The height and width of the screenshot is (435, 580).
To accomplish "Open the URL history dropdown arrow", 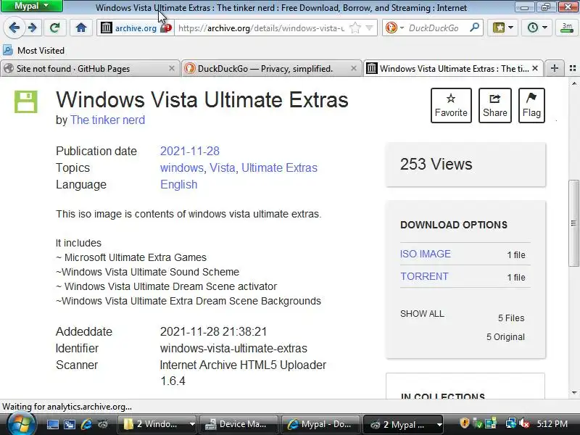I will (369, 28).
